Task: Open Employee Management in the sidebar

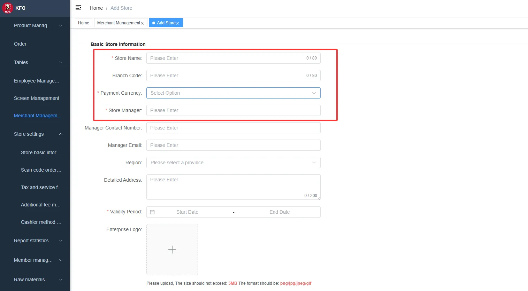Action: tap(35, 81)
